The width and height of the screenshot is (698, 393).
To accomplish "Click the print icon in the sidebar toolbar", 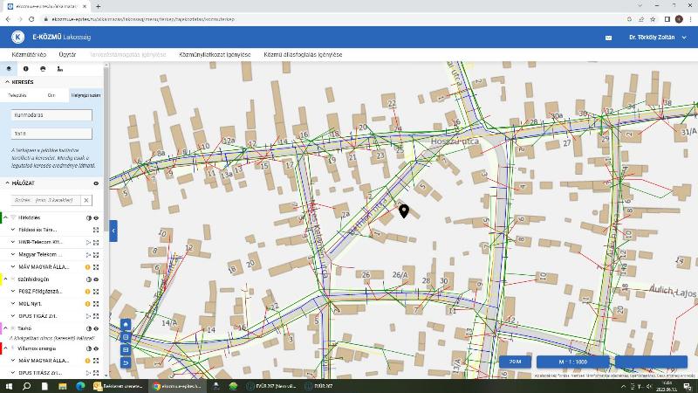I will (x=43, y=69).
